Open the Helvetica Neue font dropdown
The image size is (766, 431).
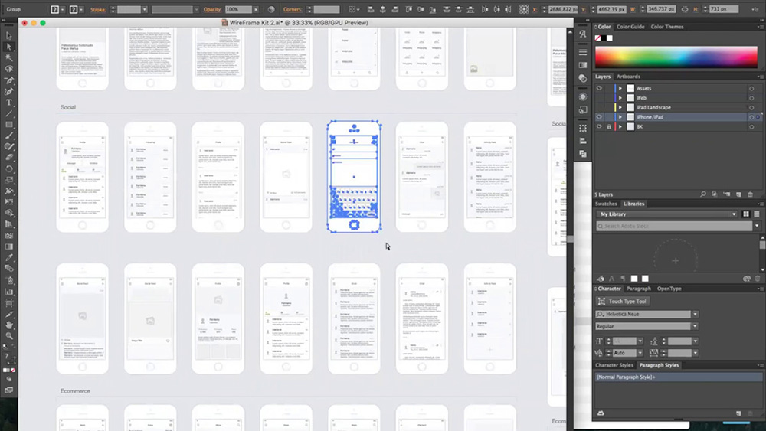[696, 314]
